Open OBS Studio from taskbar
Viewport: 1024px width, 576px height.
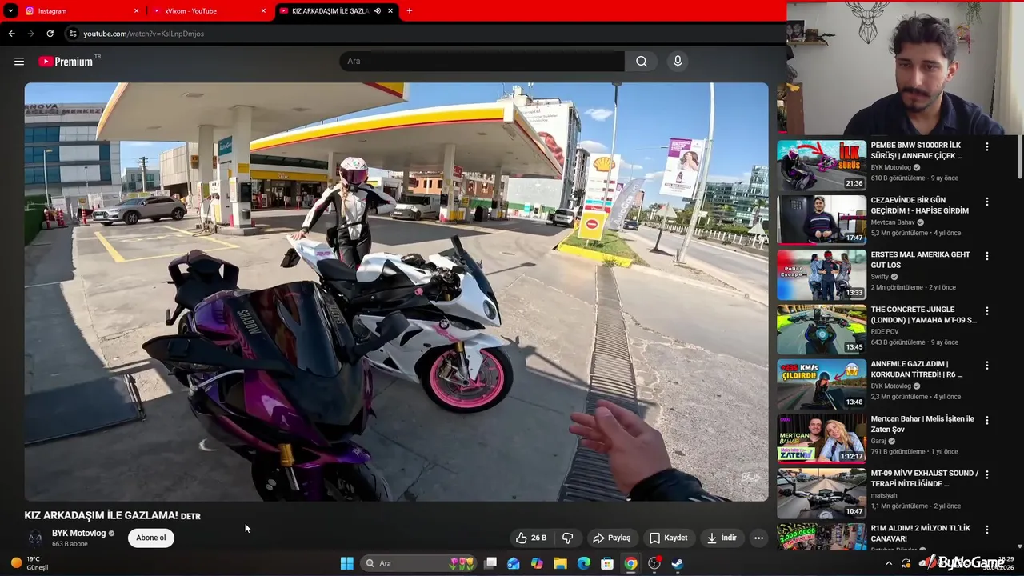(654, 563)
